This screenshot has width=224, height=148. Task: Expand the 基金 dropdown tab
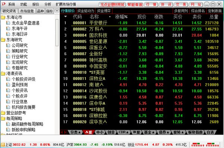(149, 132)
